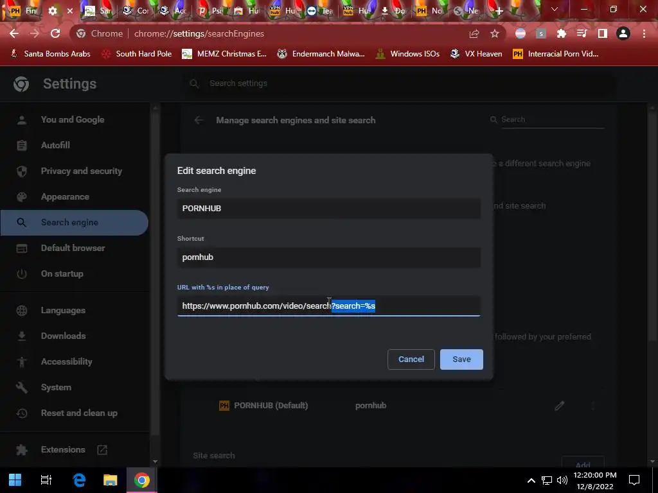Viewport: 658px width, 493px height.
Task: Open On startup settings
Action: pyautogui.click(x=62, y=273)
